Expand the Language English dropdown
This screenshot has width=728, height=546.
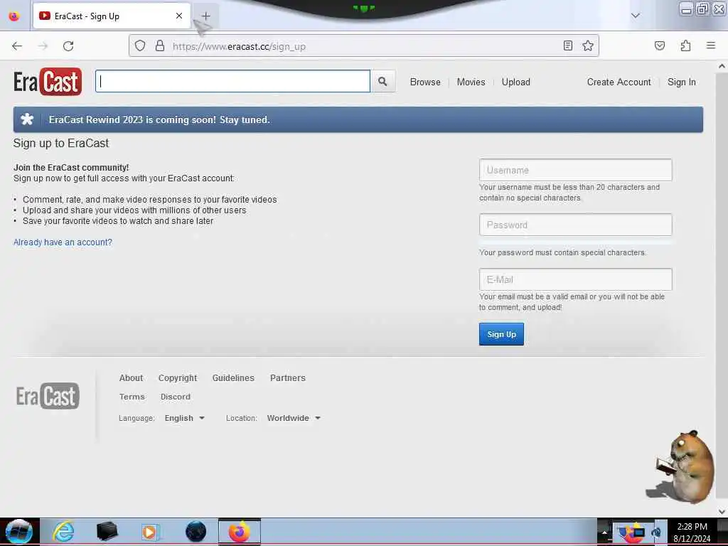coord(184,418)
